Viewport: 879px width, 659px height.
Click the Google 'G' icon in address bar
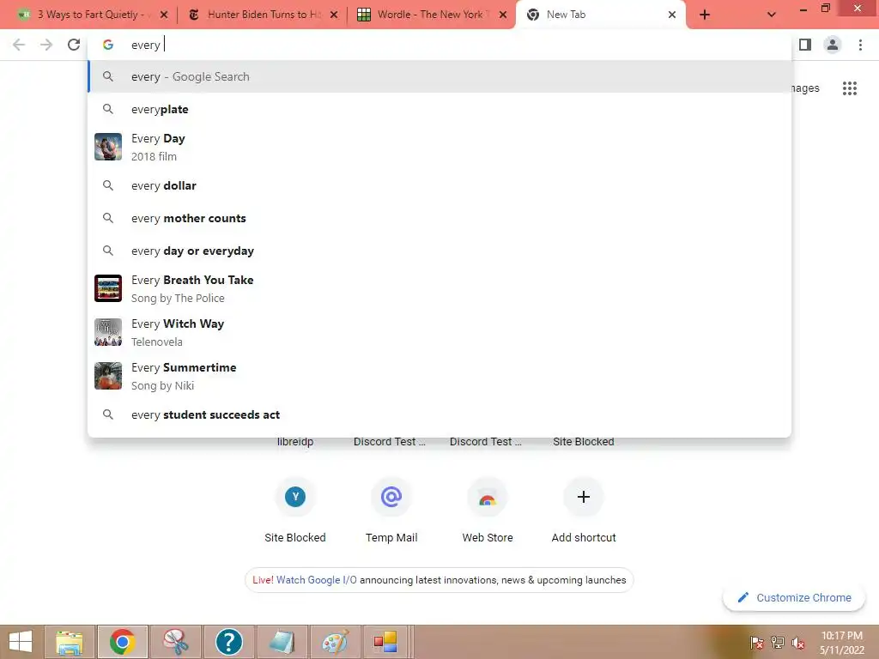coord(108,45)
